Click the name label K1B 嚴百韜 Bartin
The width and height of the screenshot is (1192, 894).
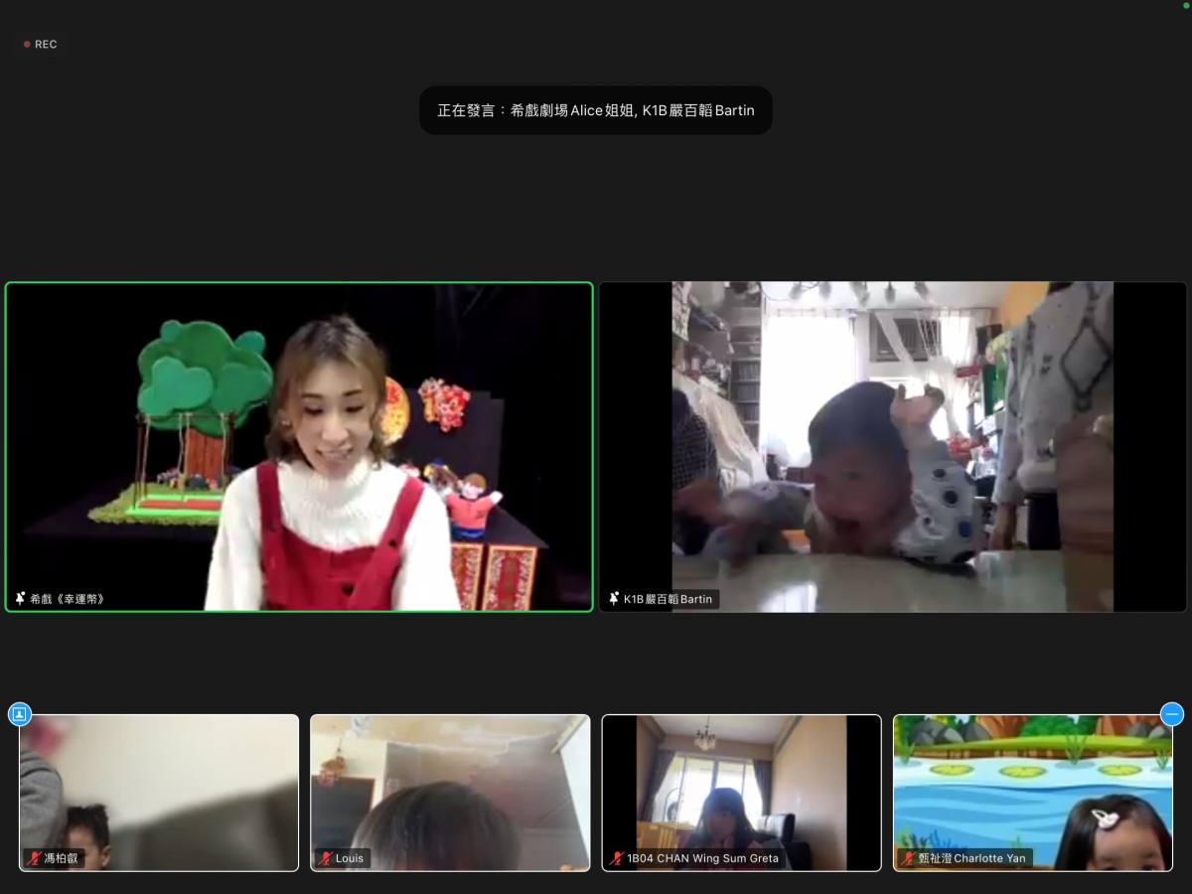pos(668,599)
